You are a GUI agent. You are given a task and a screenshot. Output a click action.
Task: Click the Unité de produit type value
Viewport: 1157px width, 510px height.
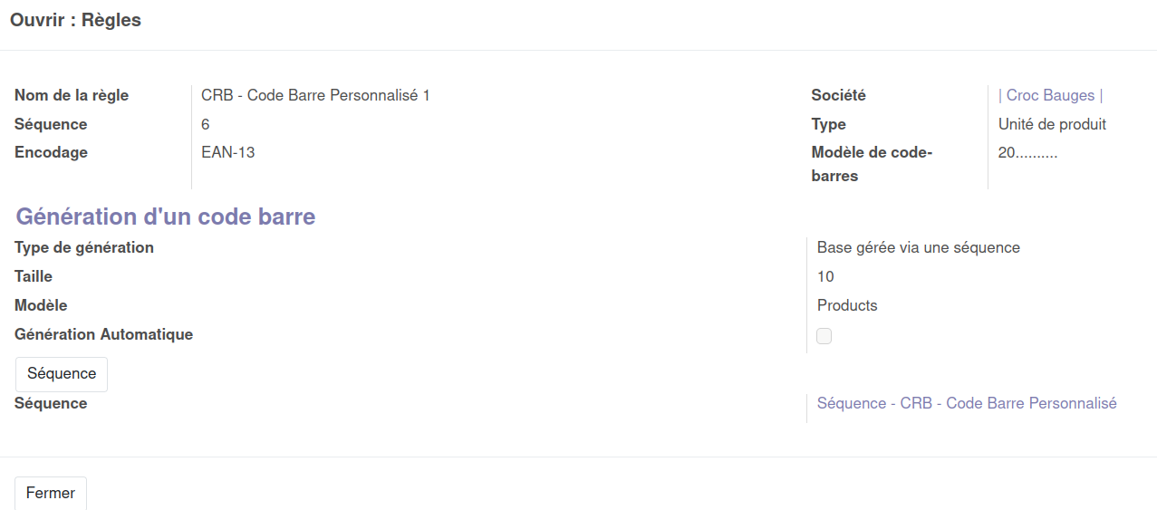pyautogui.click(x=1052, y=124)
